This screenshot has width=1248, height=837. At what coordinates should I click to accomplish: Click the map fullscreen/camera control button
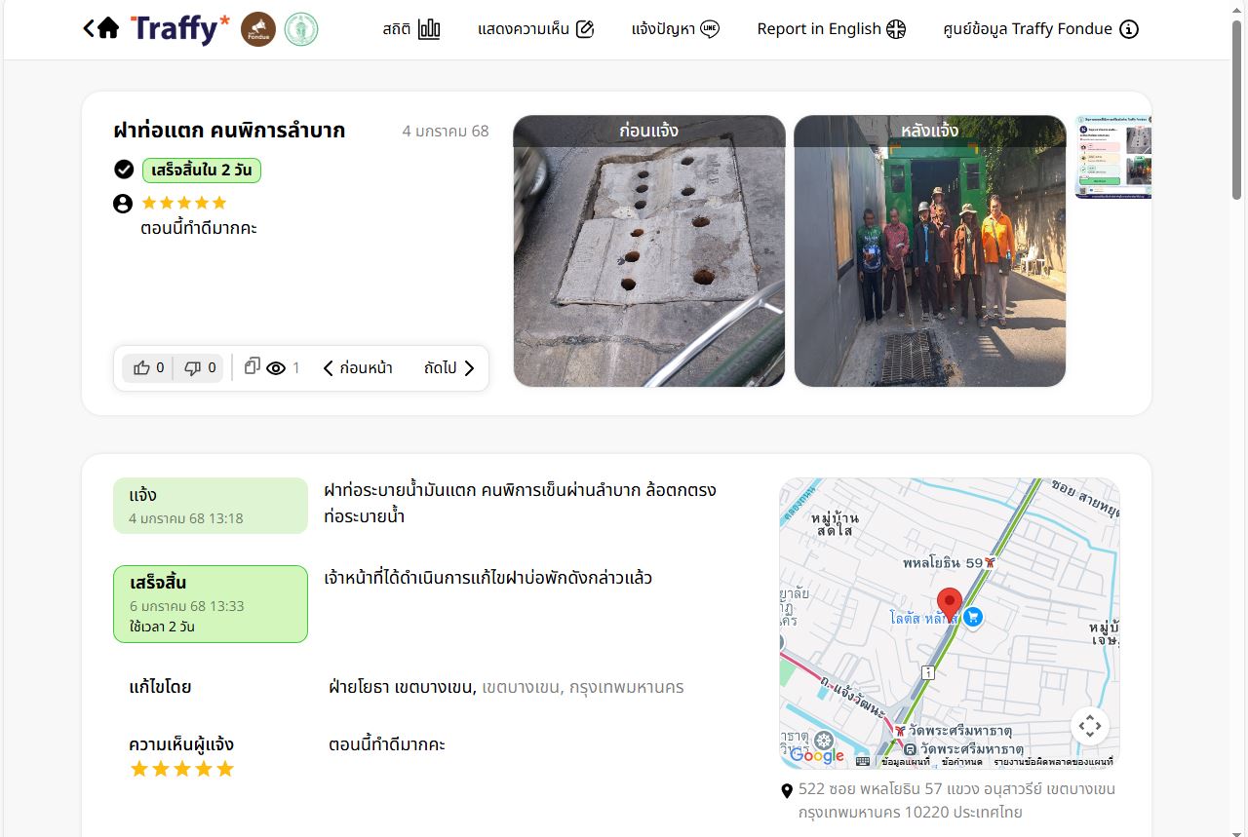pyautogui.click(x=1090, y=726)
